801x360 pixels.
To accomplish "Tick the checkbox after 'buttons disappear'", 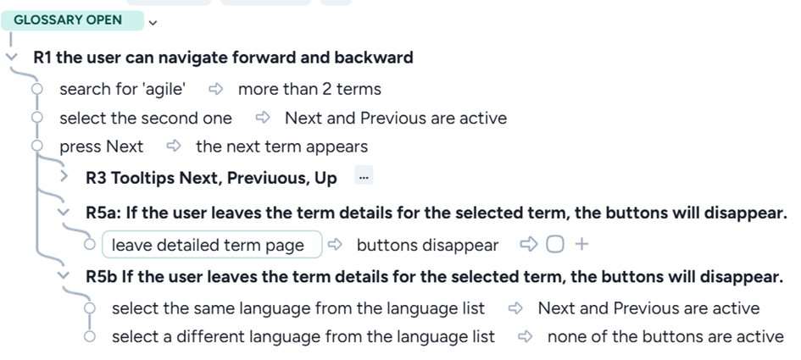I will point(555,245).
